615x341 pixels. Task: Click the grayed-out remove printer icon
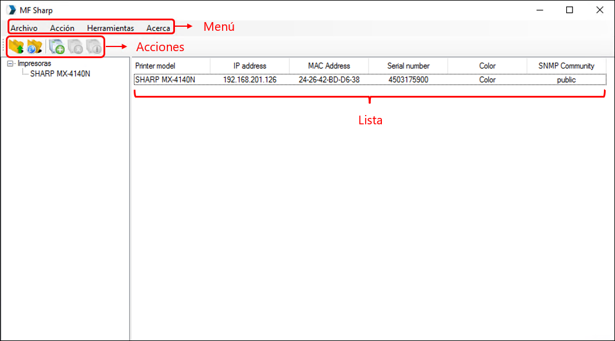(75, 46)
